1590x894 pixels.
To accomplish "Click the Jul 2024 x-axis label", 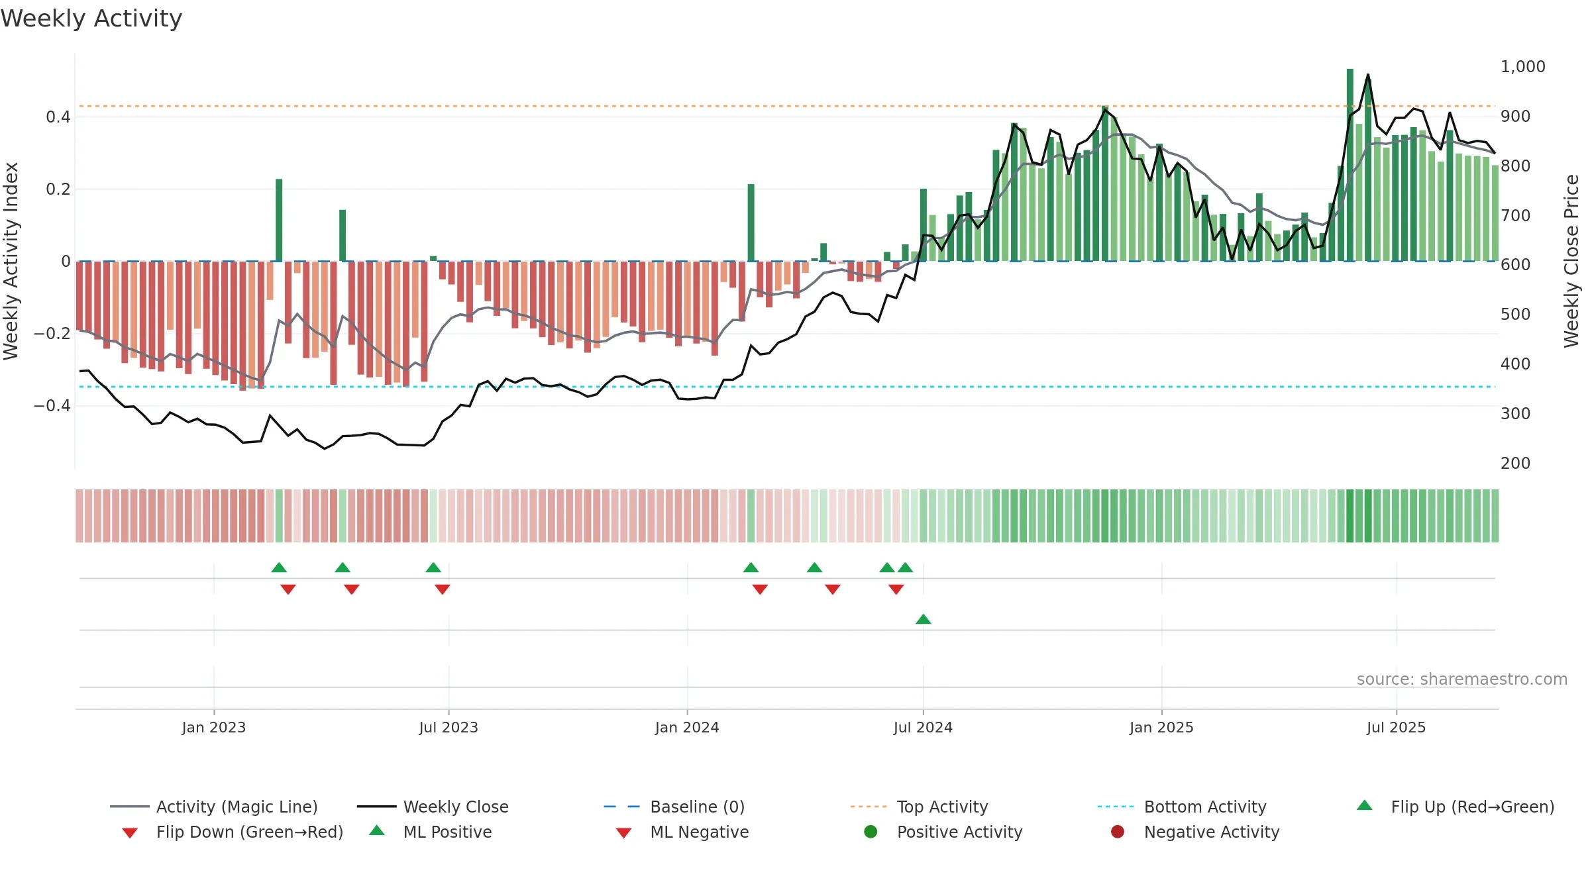I will pos(923,727).
